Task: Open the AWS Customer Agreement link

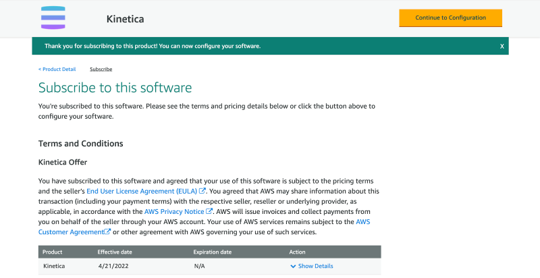Action: tap(74, 231)
